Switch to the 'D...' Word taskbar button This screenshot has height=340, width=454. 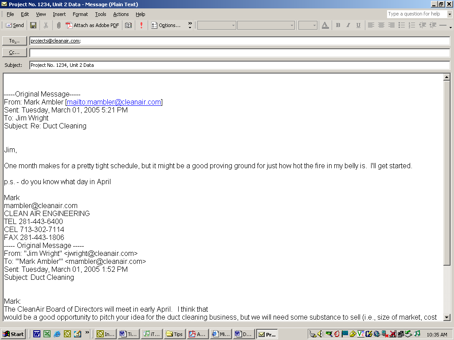click(243, 334)
